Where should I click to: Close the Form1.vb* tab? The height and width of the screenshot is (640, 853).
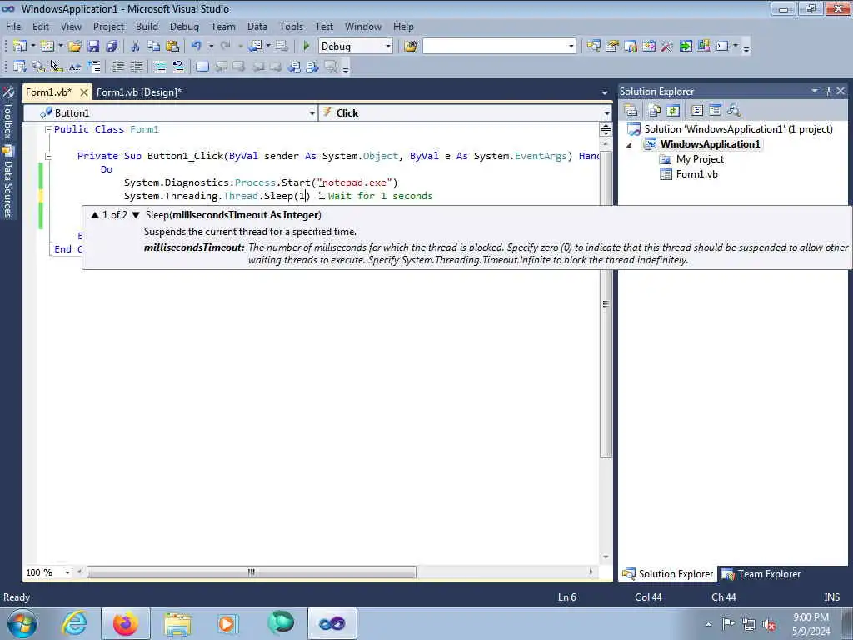tap(84, 92)
